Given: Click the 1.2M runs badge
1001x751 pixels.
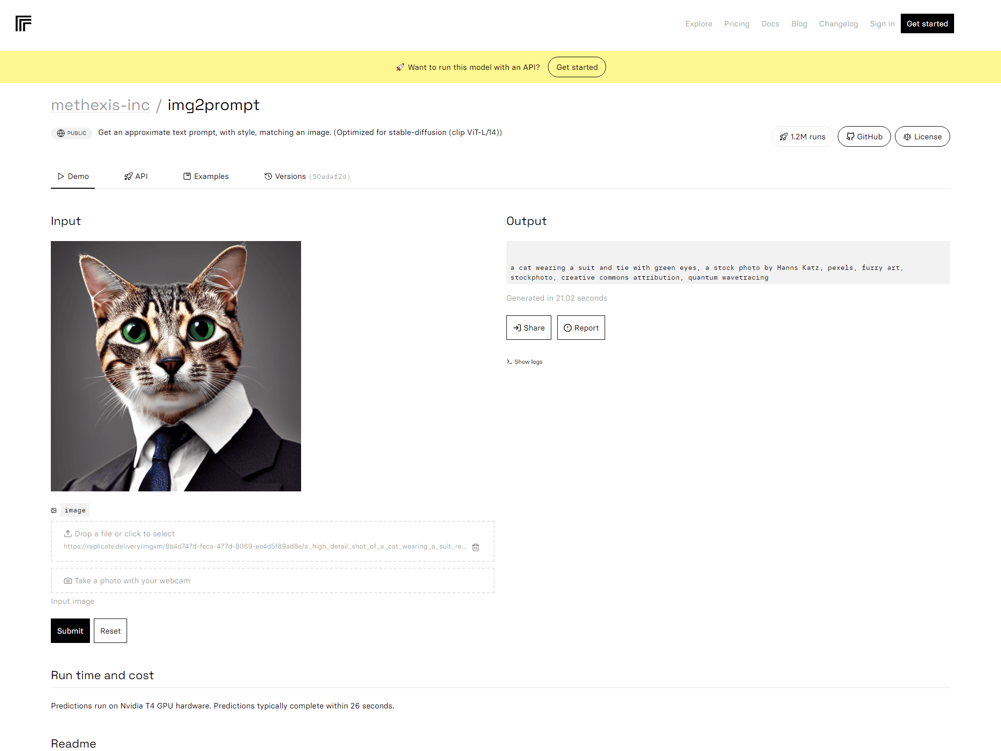Looking at the screenshot, I should pyautogui.click(x=802, y=136).
